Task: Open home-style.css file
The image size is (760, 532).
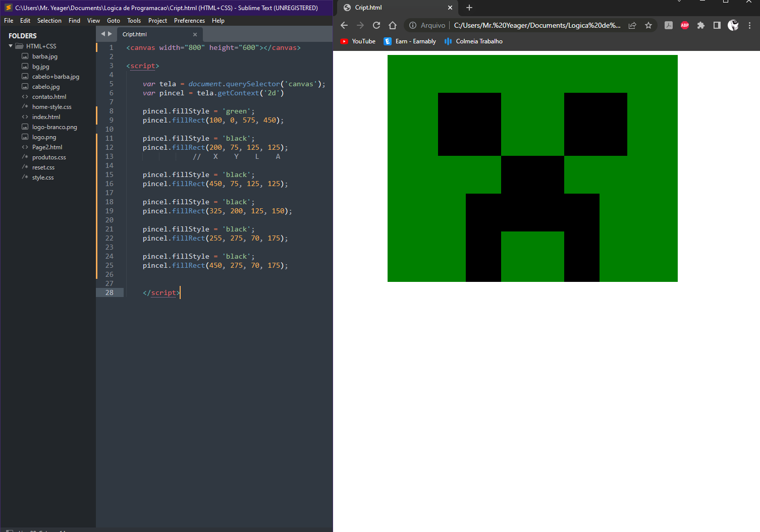Action: [x=51, y=107]
